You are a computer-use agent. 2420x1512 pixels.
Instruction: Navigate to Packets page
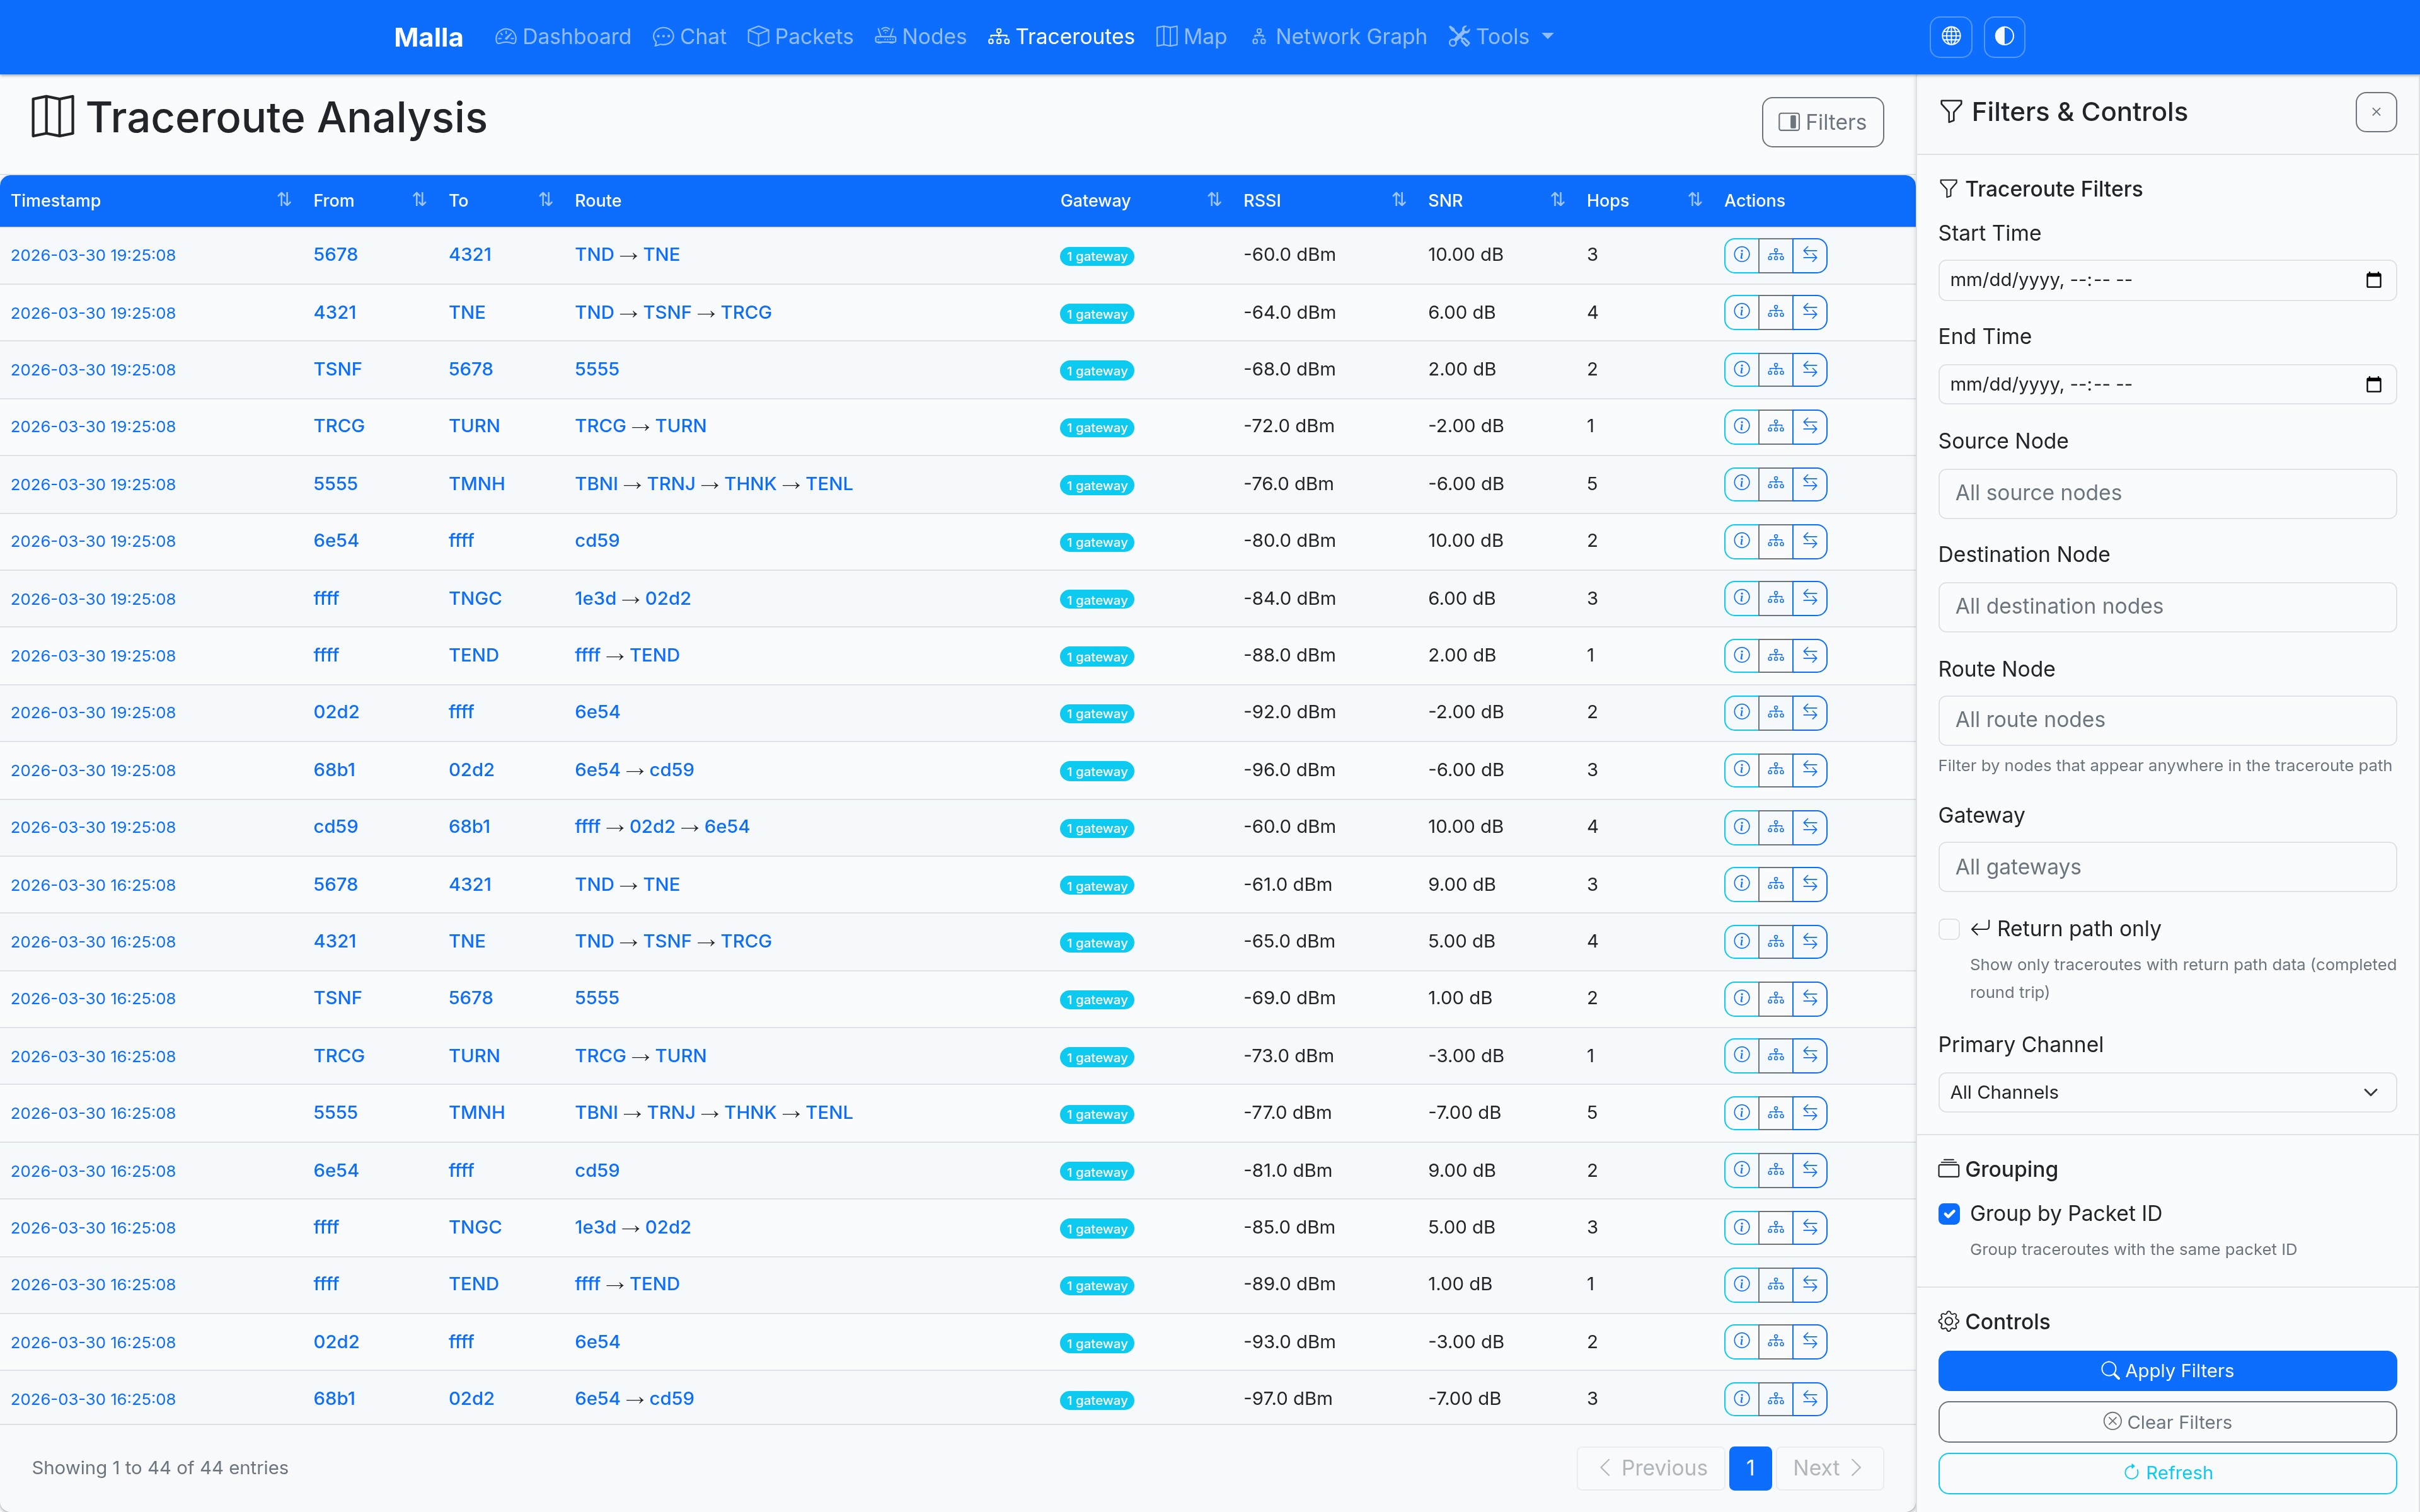800,37
